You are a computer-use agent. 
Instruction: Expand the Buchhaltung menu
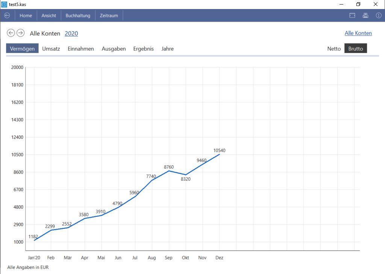point(78,15)
